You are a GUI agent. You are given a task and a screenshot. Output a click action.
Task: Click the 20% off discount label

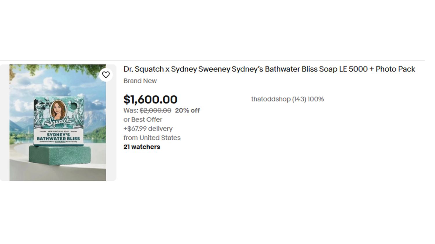pos(187,110)
